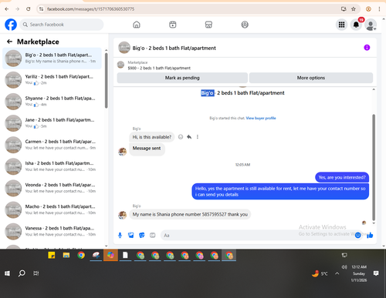Send a thumbs-up like
This screenshot has width=386, height=298.
[370, 235]
